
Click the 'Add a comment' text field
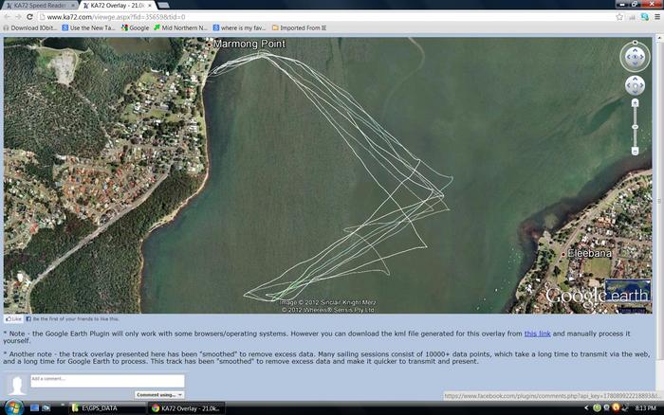point(106,380)
